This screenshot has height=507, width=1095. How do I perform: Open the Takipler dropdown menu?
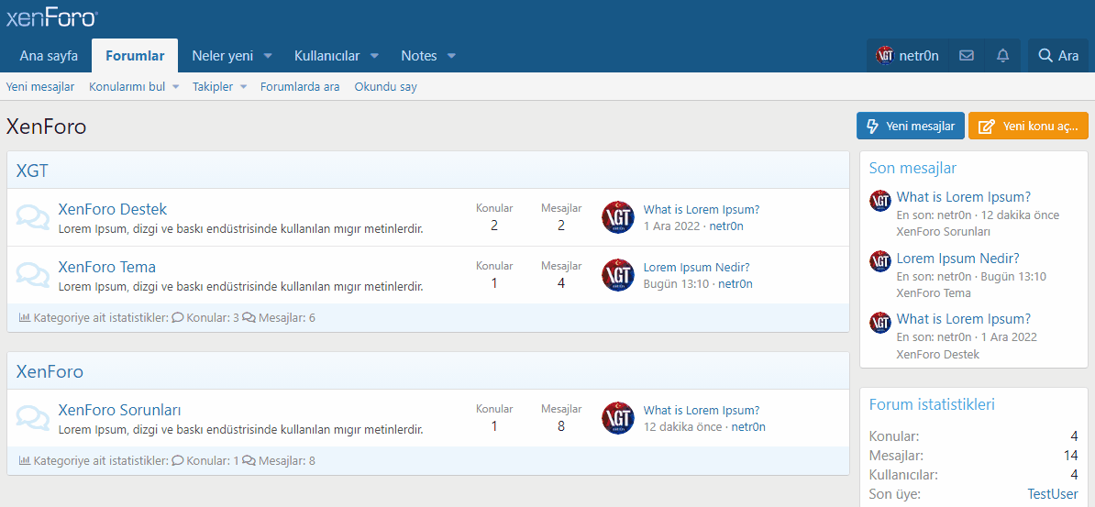pos(243,87)
